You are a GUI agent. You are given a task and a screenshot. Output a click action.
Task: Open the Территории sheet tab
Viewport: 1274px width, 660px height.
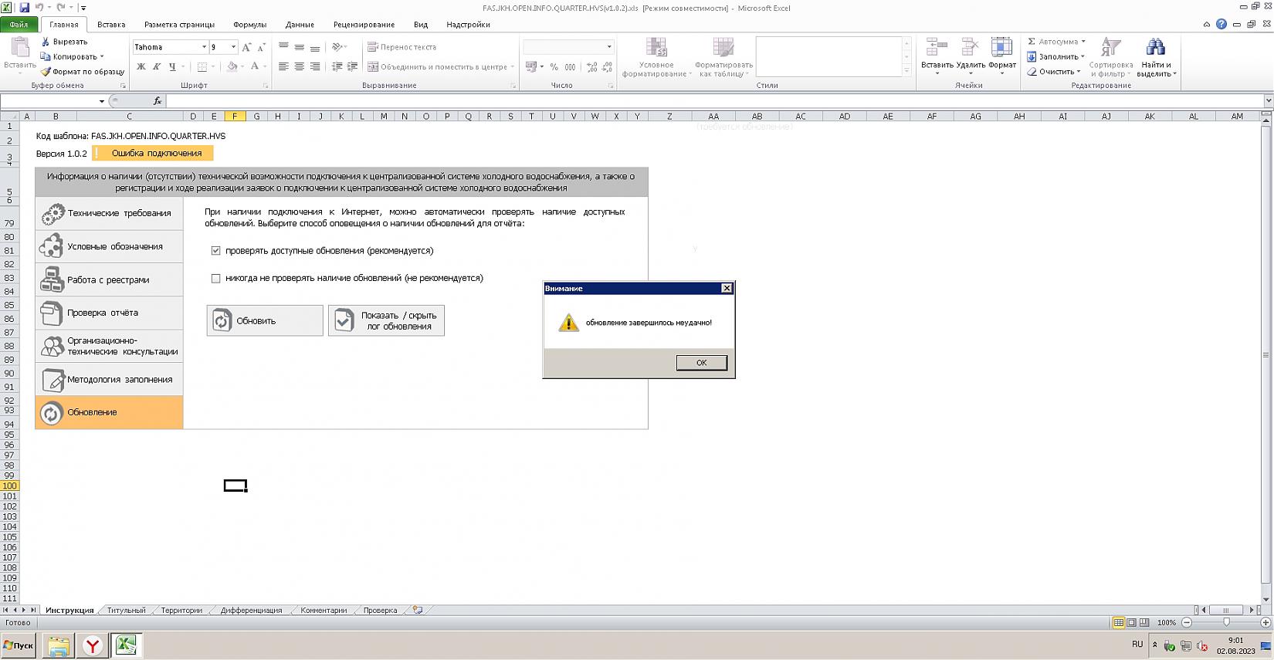[x=181, y=611]
